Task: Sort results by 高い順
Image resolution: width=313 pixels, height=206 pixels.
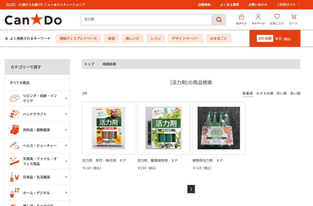Action: coord(295,93)
